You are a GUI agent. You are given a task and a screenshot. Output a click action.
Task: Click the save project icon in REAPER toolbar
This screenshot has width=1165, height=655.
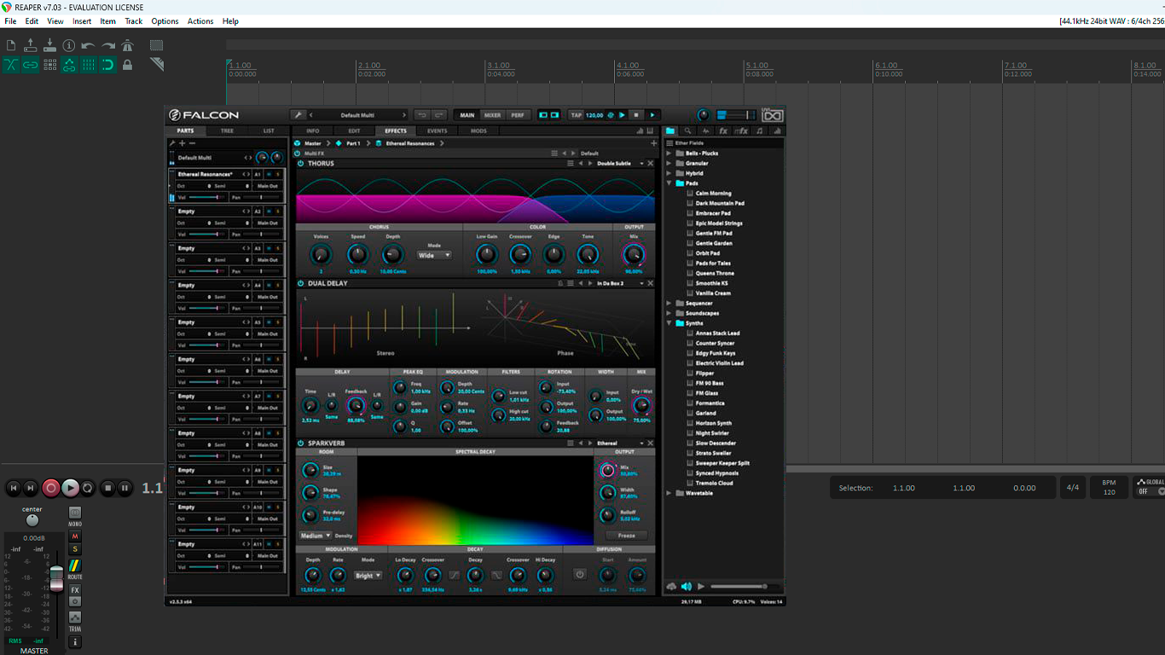[49, 45]
